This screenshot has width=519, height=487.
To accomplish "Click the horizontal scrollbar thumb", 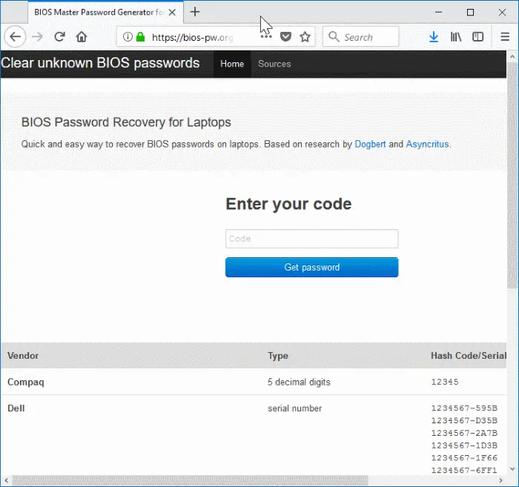I will (x=190, y=480).
